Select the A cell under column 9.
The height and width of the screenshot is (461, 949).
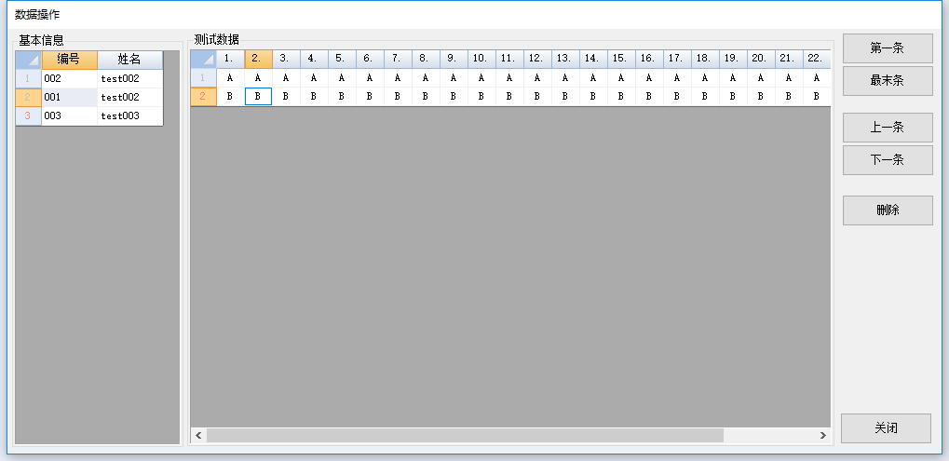[x=454, y=78]
